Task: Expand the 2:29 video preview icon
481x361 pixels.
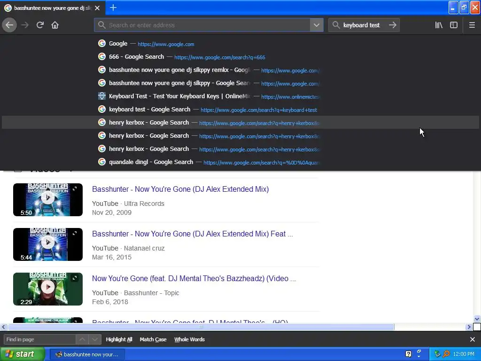Action: [x=75, y=278]
